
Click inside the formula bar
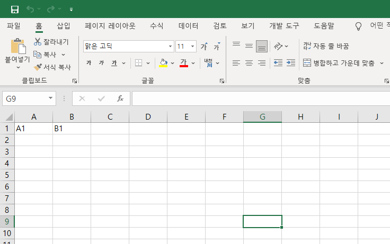coord(261,98)
